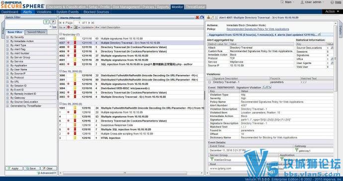Jump to the last alerts page
This screenshot has height=181, width=343.
92,23
